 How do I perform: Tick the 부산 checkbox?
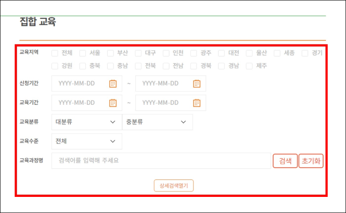tap(110, 53)
